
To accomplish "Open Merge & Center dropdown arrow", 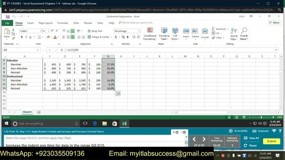I will 111,37.
